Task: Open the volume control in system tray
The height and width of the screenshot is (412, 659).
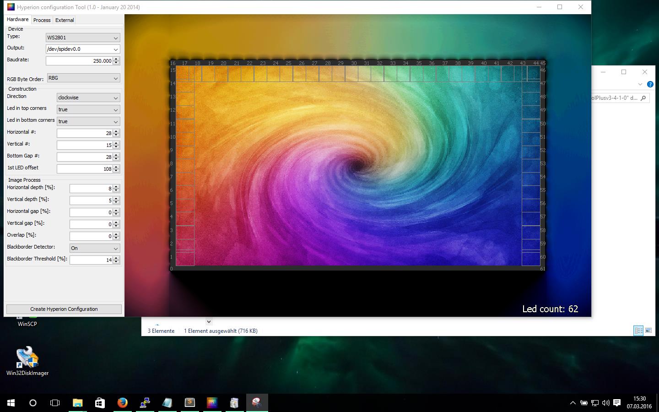Action: pyautogui.click(x=606, y=403)
